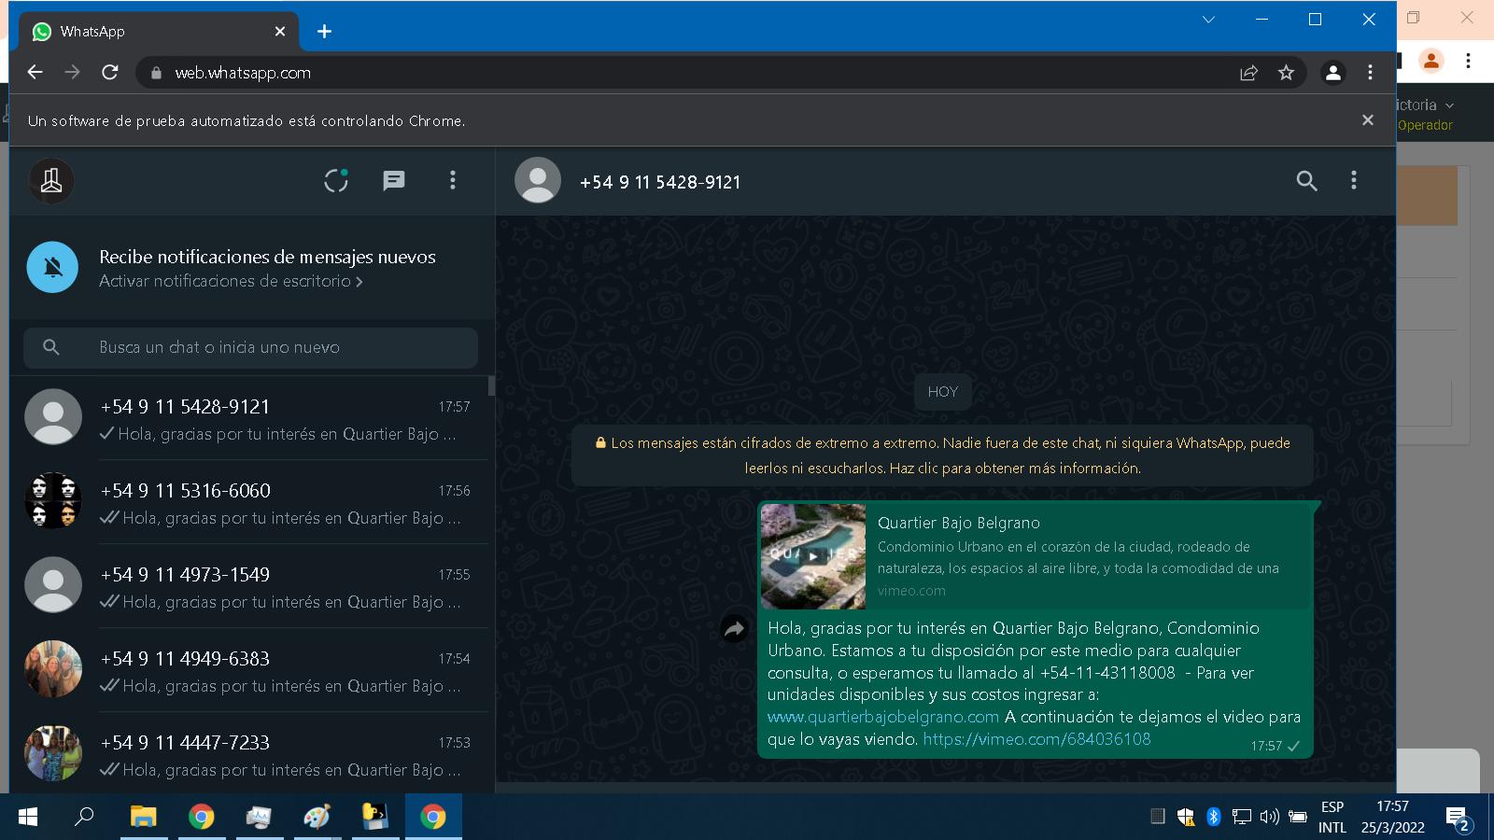Switch ESP INTL keyboard language
Screen dimensions: 1494x840
coord(1332,817)
